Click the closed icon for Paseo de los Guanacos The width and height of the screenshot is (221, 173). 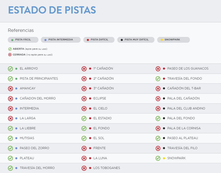[x=158, y=69]
